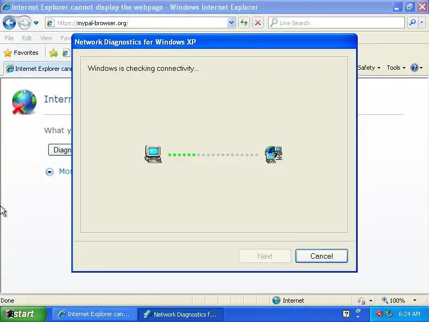The width and height of the screenshot is (429, 322).
Task: Click the Internet zone status indicator
Action: tap(289, 301)
